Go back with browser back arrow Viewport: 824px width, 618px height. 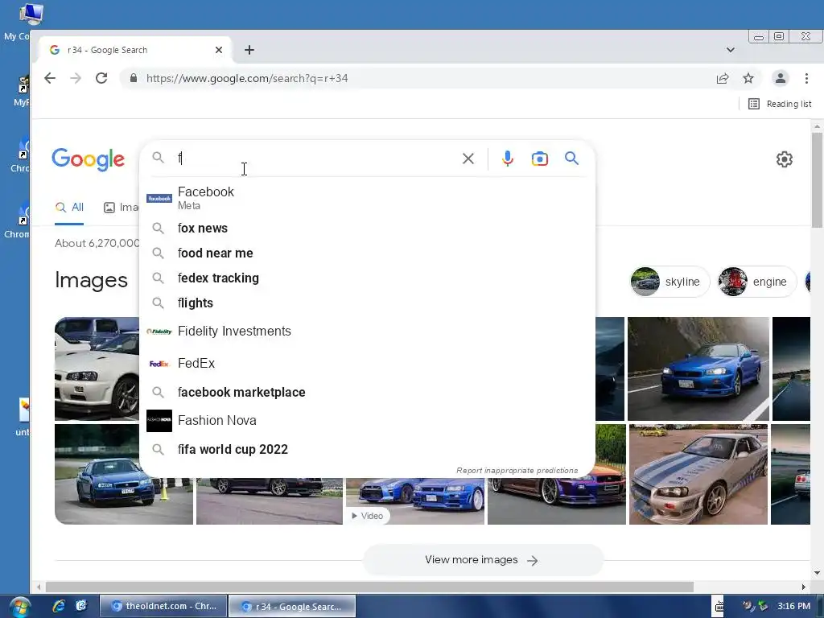[x=50, y=78]
